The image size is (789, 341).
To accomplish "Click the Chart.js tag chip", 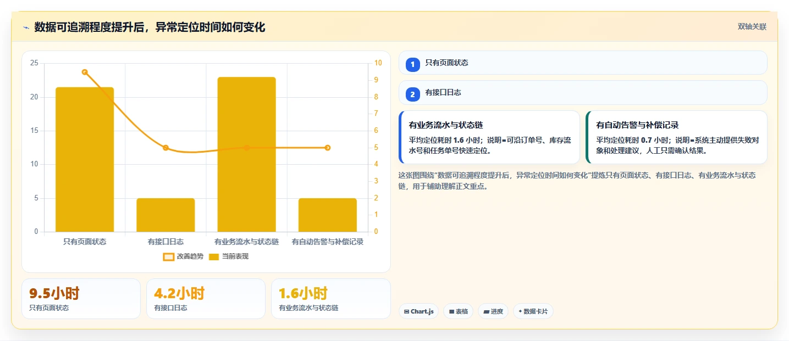I will 419,311.
